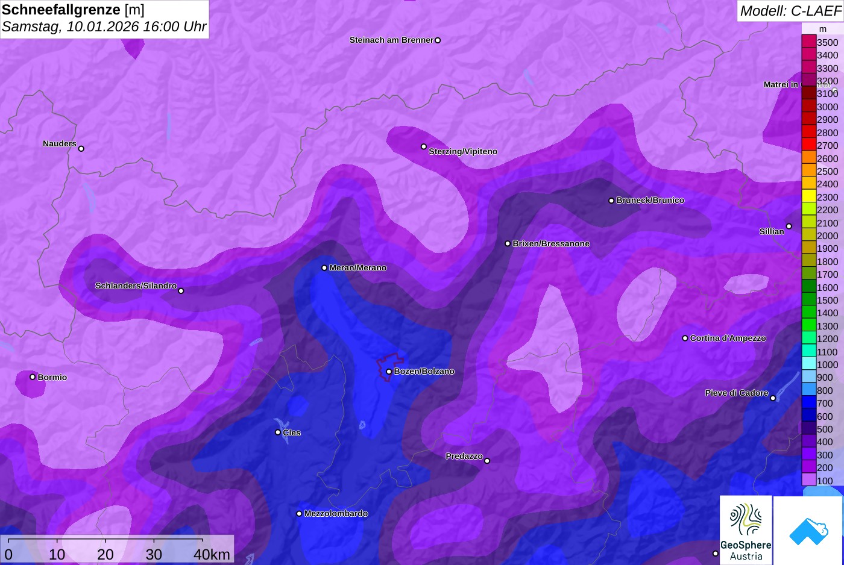
Task: Click the Sterzing/Vipiteno label text
Action: click(463, 152)
